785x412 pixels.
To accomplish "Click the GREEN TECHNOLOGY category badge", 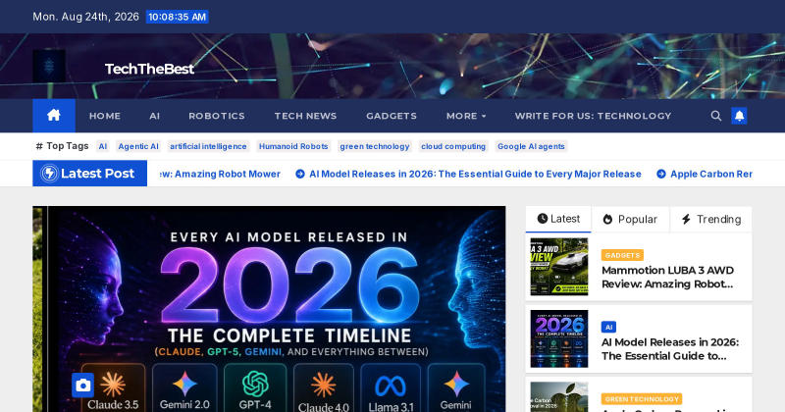I will [x=642, y=399].
